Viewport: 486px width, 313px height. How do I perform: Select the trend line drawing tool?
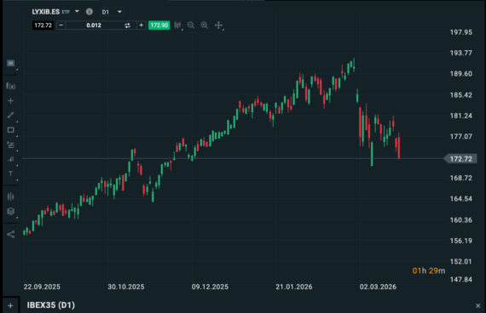[10, 115]
